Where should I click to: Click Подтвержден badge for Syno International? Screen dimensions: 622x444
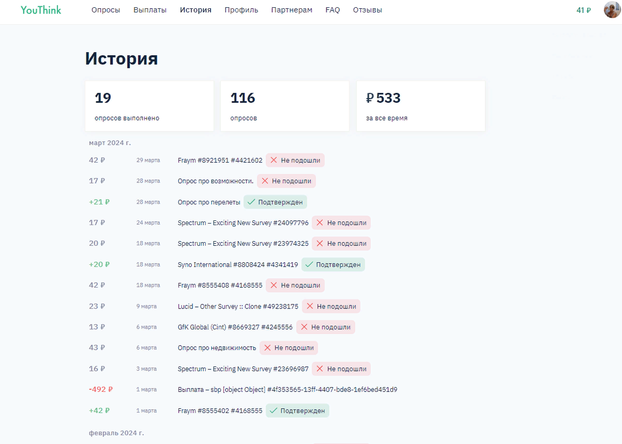[333, 264]
